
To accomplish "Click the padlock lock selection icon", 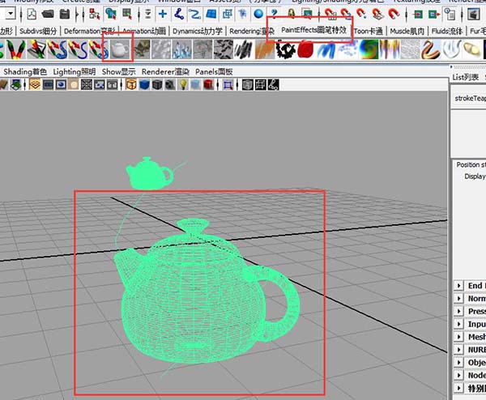I will tap(291, 13).
